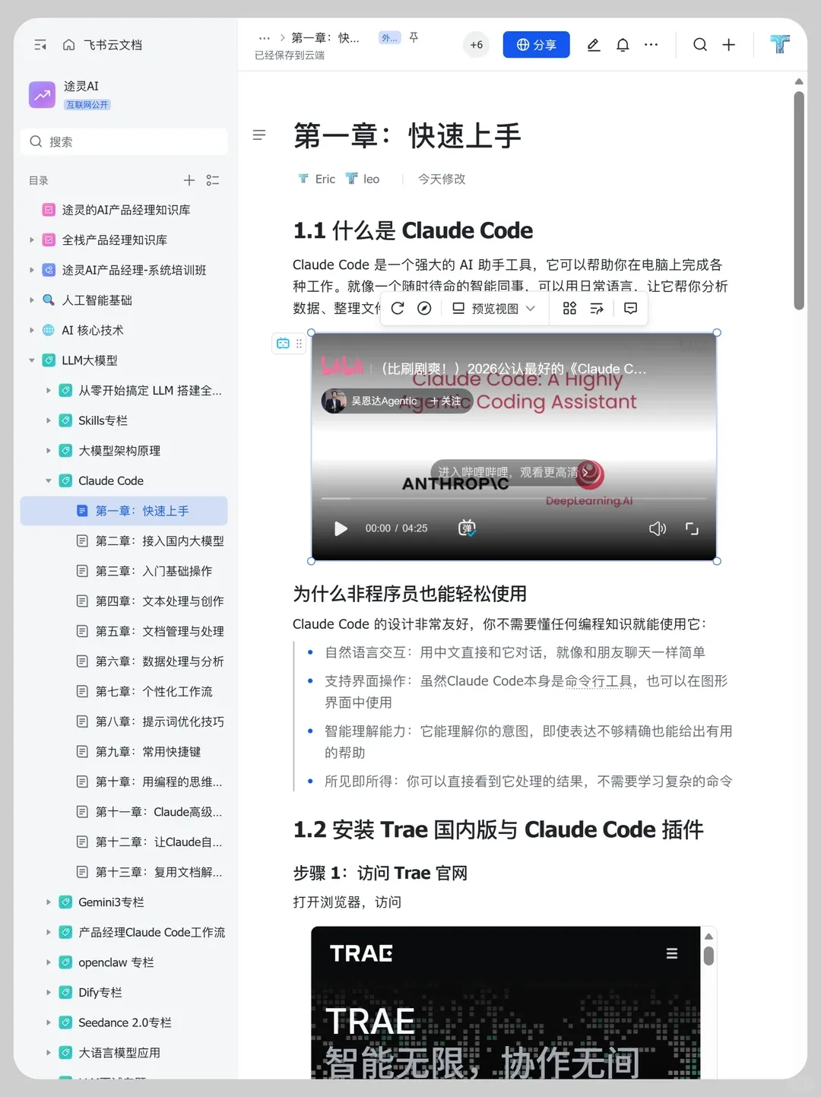Collapse the sidebar with the top-left toggle icon
This screenshot has height=1097, width=821.
(x=40, y=45)
